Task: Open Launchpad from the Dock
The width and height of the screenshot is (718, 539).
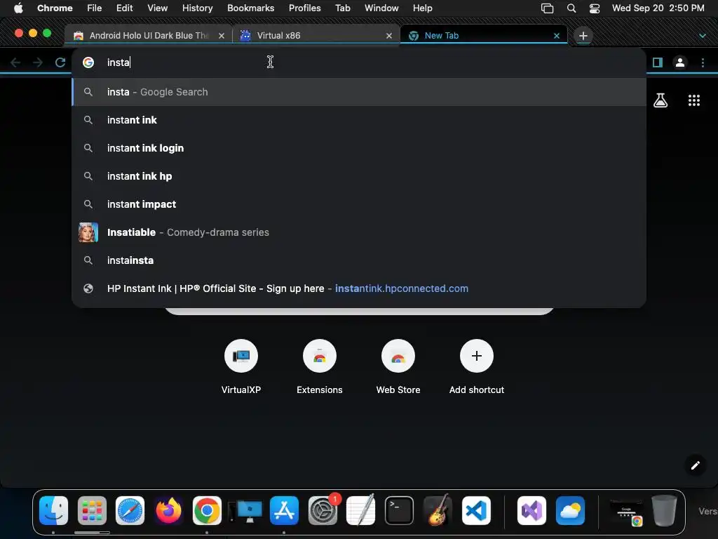Action: (x=92, y=511)
